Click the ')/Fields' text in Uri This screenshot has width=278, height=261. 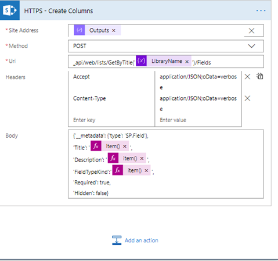pos(201,63)
